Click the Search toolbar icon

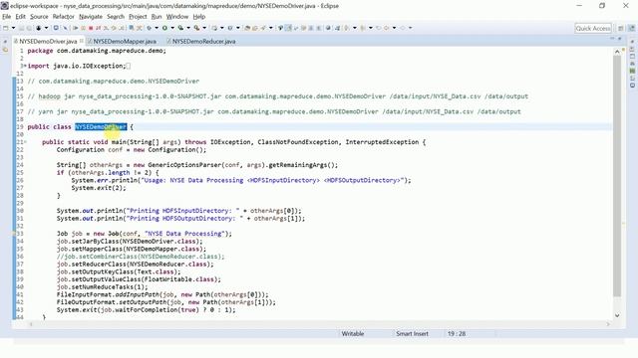tap(263, 28)
